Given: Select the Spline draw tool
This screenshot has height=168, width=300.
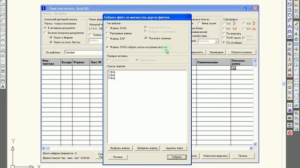Looking at the screenshot, I should click(3, 35).
